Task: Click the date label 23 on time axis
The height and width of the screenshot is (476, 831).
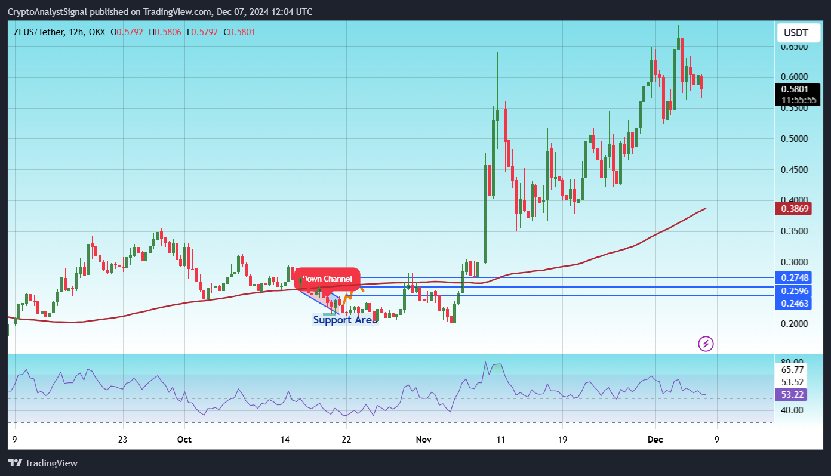Action: point(123,439)
